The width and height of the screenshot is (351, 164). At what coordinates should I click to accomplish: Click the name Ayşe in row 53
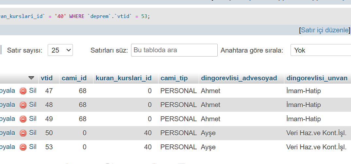208,147
